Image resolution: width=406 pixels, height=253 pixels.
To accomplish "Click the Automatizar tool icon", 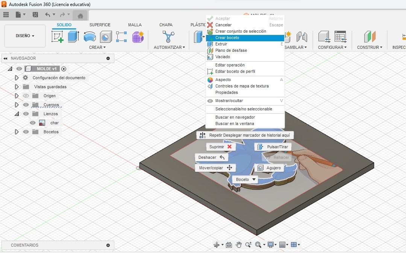I will [x=168, y=37].
